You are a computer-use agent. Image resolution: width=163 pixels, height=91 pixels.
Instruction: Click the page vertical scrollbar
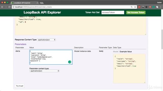tap(162, 39)
